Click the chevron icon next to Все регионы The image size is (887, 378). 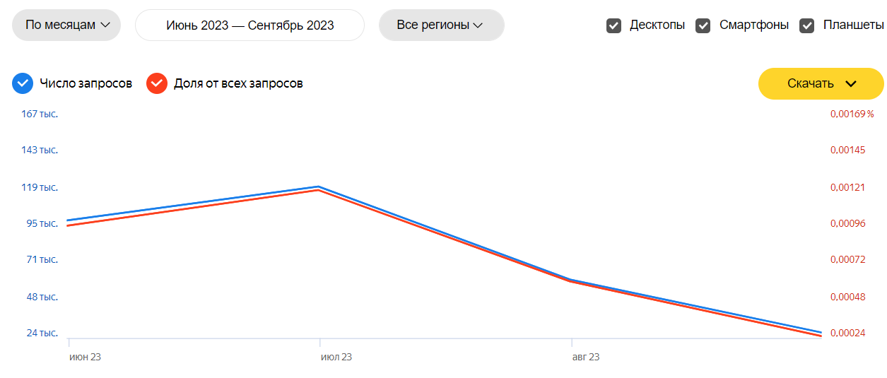478,25
